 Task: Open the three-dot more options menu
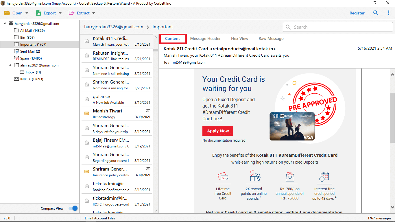pyautogui.click(x=388, y=13)
